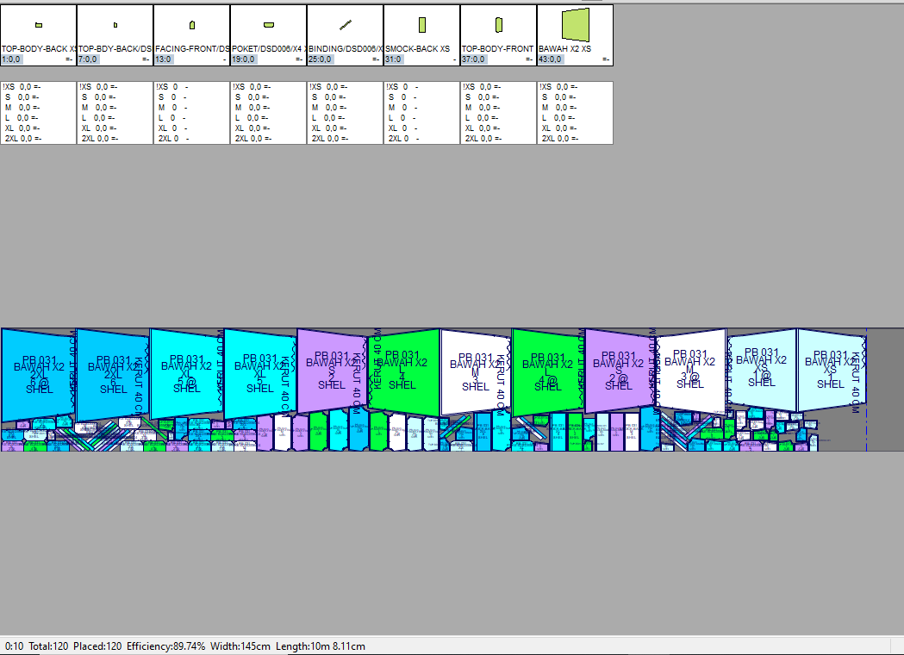The width and height of the screenshot is (904, 655).
Task: Choose the POKET/DSD006/X4 piece icon
Action: 269,24
